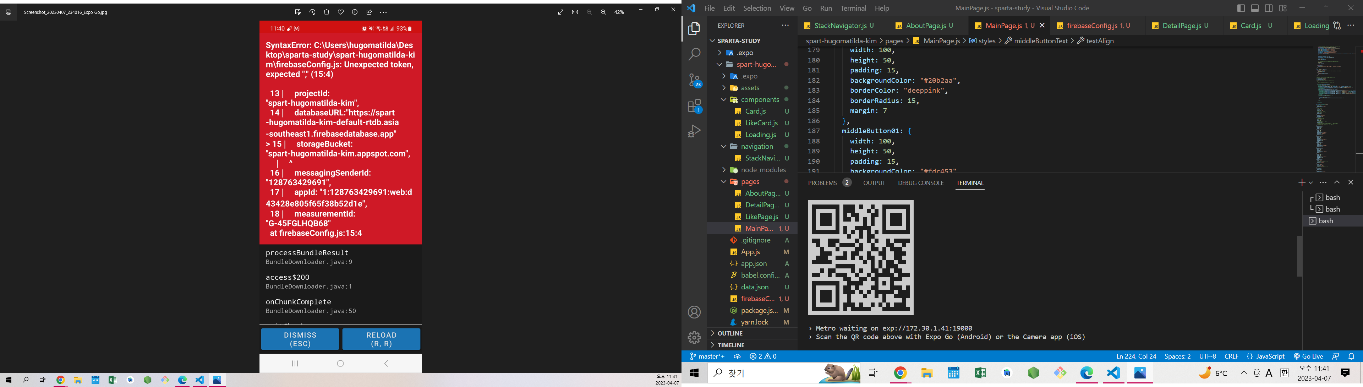
Task: Open the Search view in VS Code
Action: click(x=694, y=54)
